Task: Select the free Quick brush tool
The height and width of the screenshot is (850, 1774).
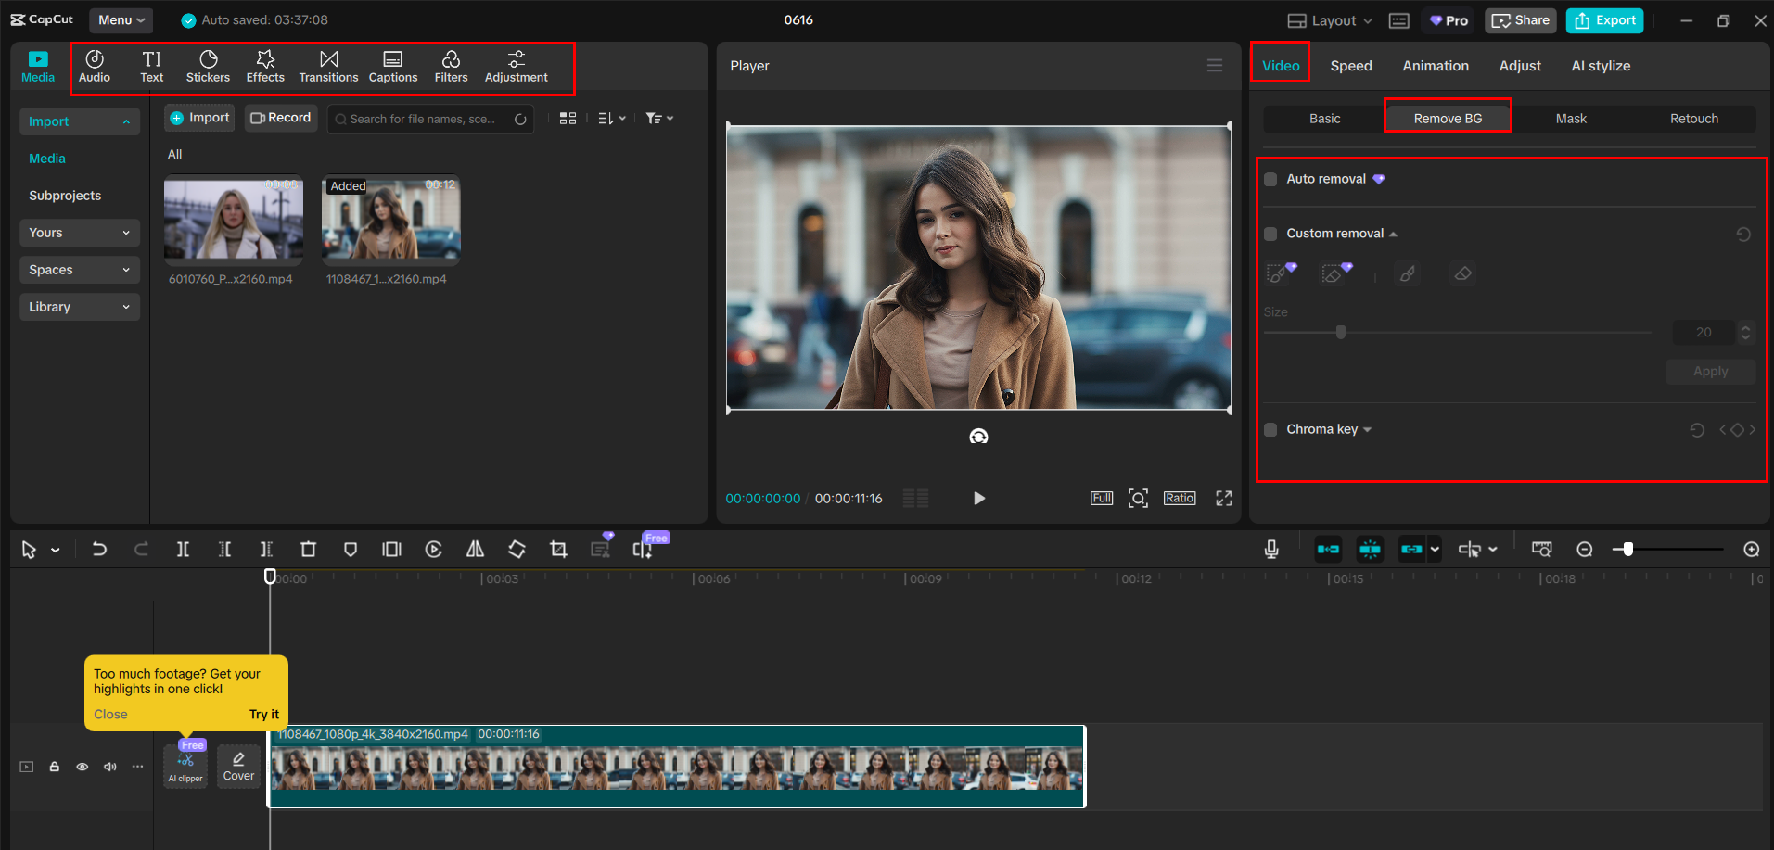Action: coord(1406,273)
